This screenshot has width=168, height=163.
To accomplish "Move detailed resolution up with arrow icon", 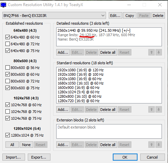I will [151, 52].
